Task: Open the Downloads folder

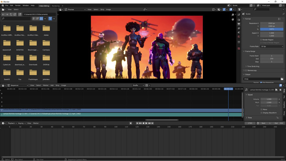Action: 33,60
